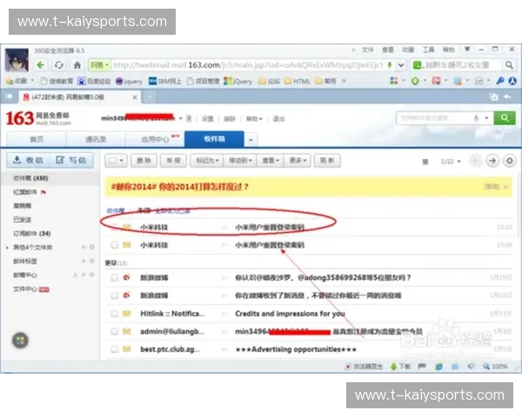Open the jquery bookmark with purple icon
522x417 pixels.
pyautogui.click(x=129, y=81)
